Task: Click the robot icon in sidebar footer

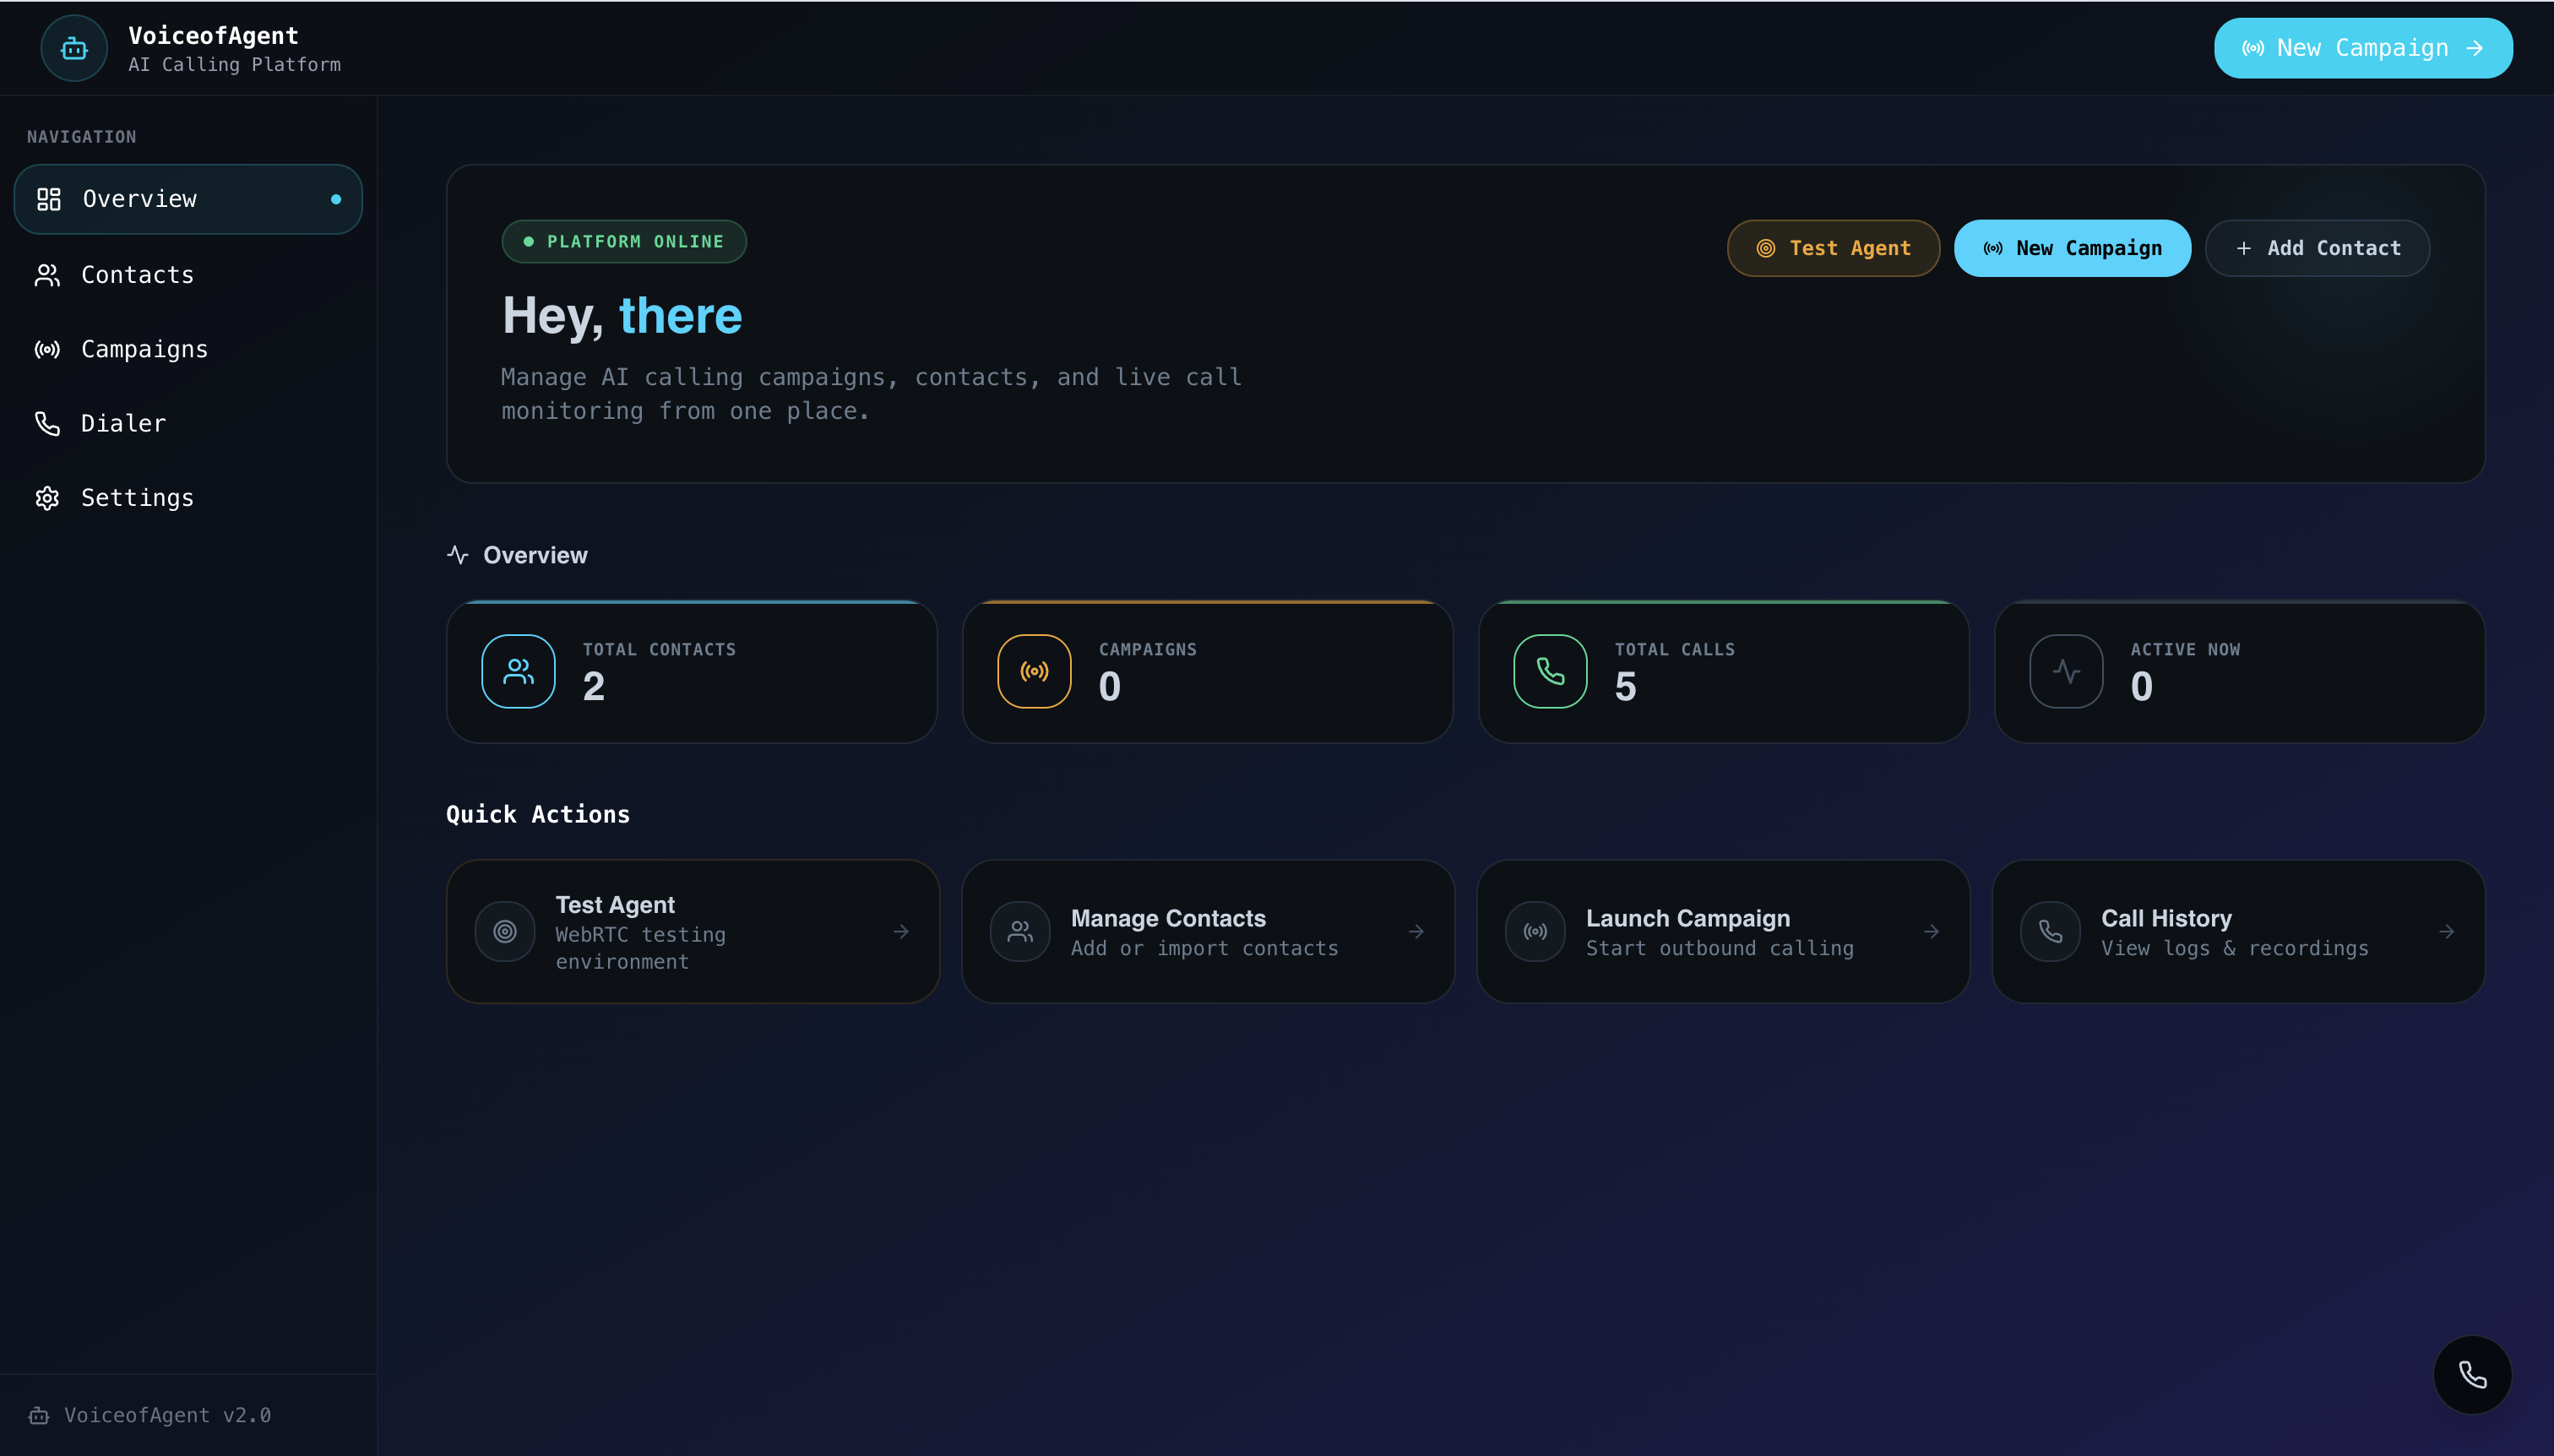Action: pyautogui.click(x=39, y=1415)
